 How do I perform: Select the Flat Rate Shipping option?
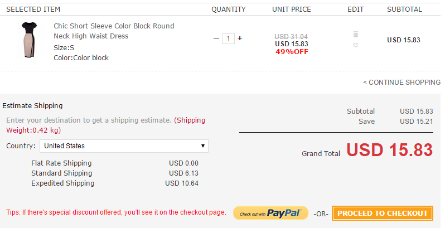[x=61, y=163]
